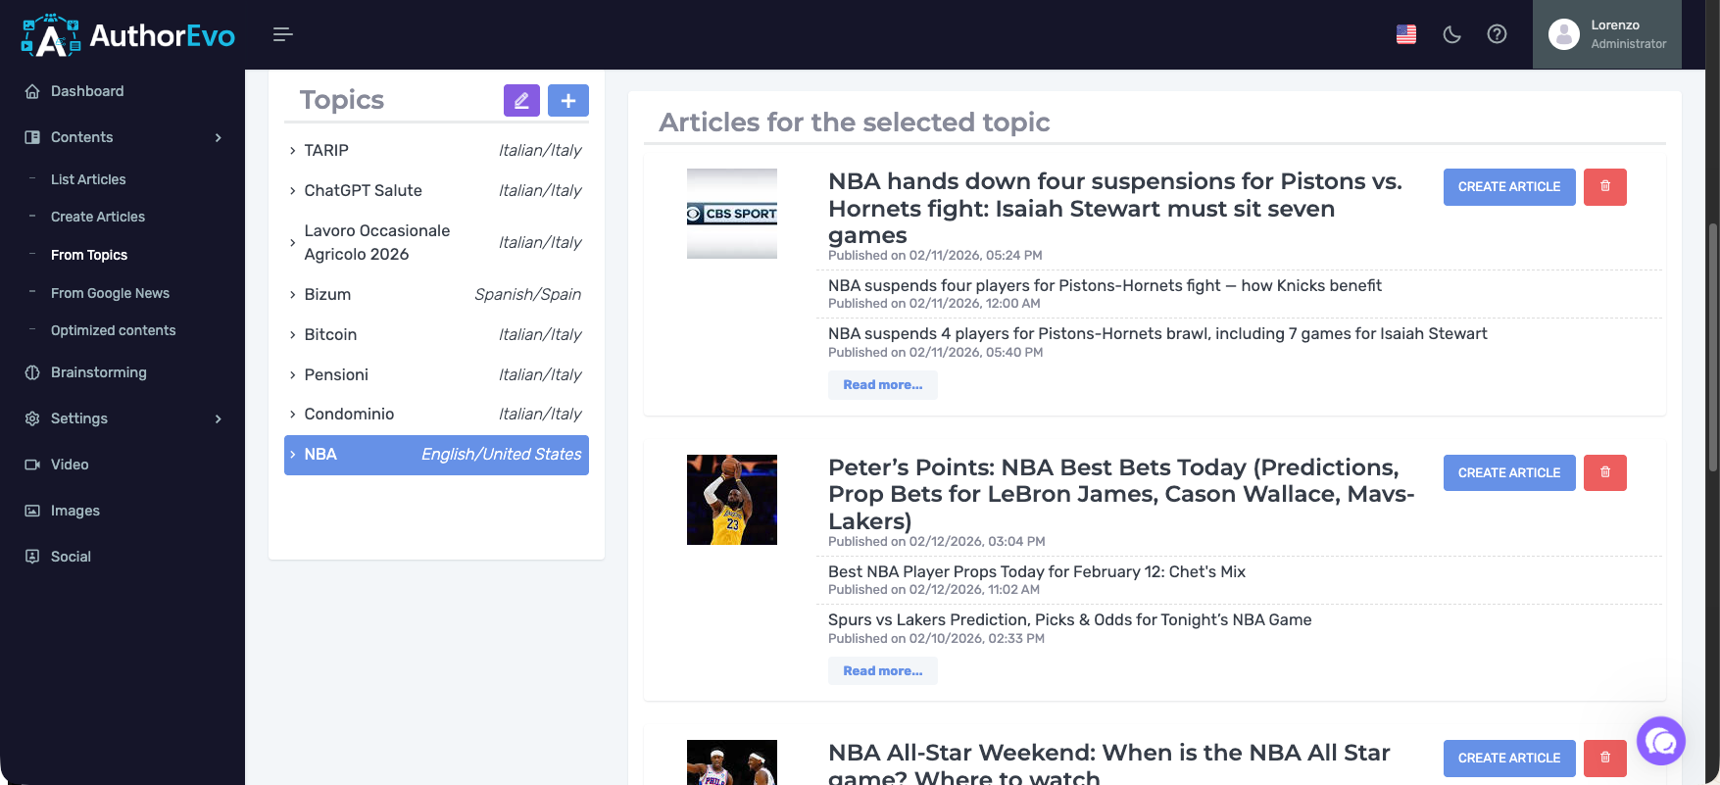Image resolution: width=1720 pixels, height=785 pixels.
Task: Select the Bitcoin topic
Action: tap(330, 334)
